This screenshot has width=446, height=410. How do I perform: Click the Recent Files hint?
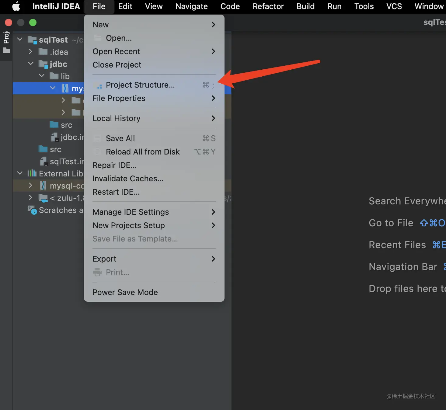point(407,245)
